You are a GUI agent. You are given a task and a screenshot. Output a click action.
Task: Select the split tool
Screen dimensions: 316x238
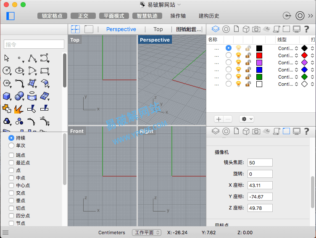click(45, 108)
